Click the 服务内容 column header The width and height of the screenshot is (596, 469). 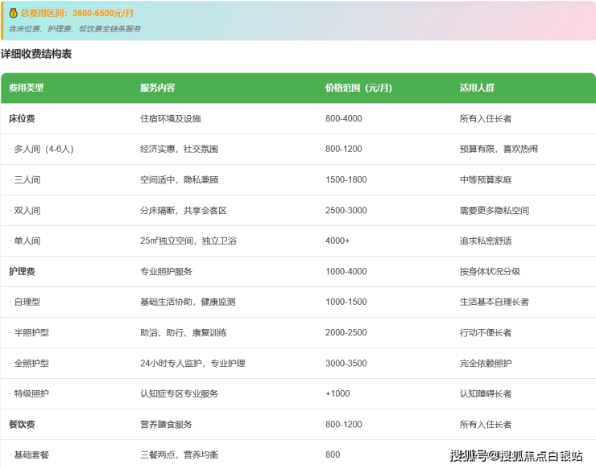point(157,88)
